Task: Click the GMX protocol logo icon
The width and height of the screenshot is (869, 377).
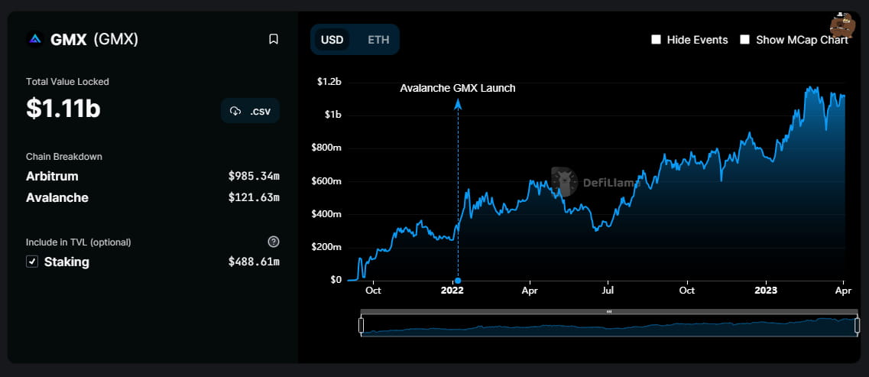Action: coord(34,39)
